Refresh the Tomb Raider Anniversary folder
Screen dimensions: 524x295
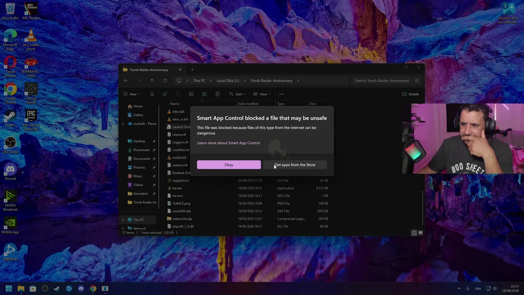(x=165, y=81)
